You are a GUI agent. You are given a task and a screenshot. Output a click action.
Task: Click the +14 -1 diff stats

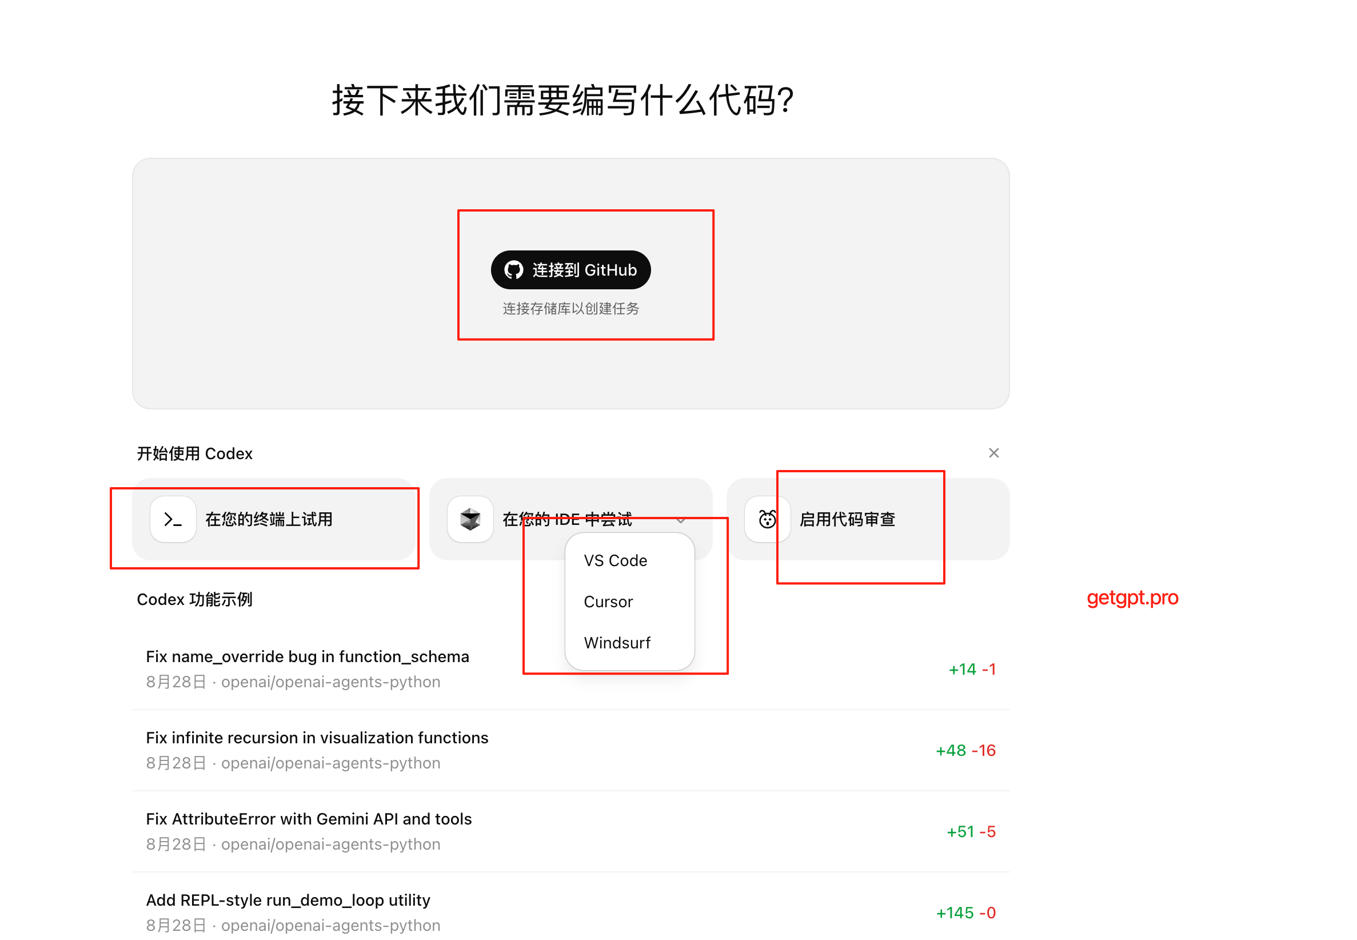[x=972, y=669]
